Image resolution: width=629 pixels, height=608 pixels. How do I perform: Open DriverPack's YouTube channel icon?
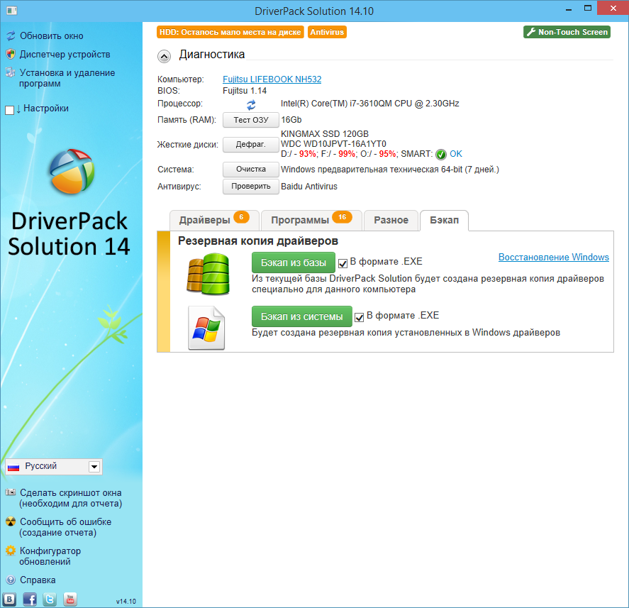69,599
